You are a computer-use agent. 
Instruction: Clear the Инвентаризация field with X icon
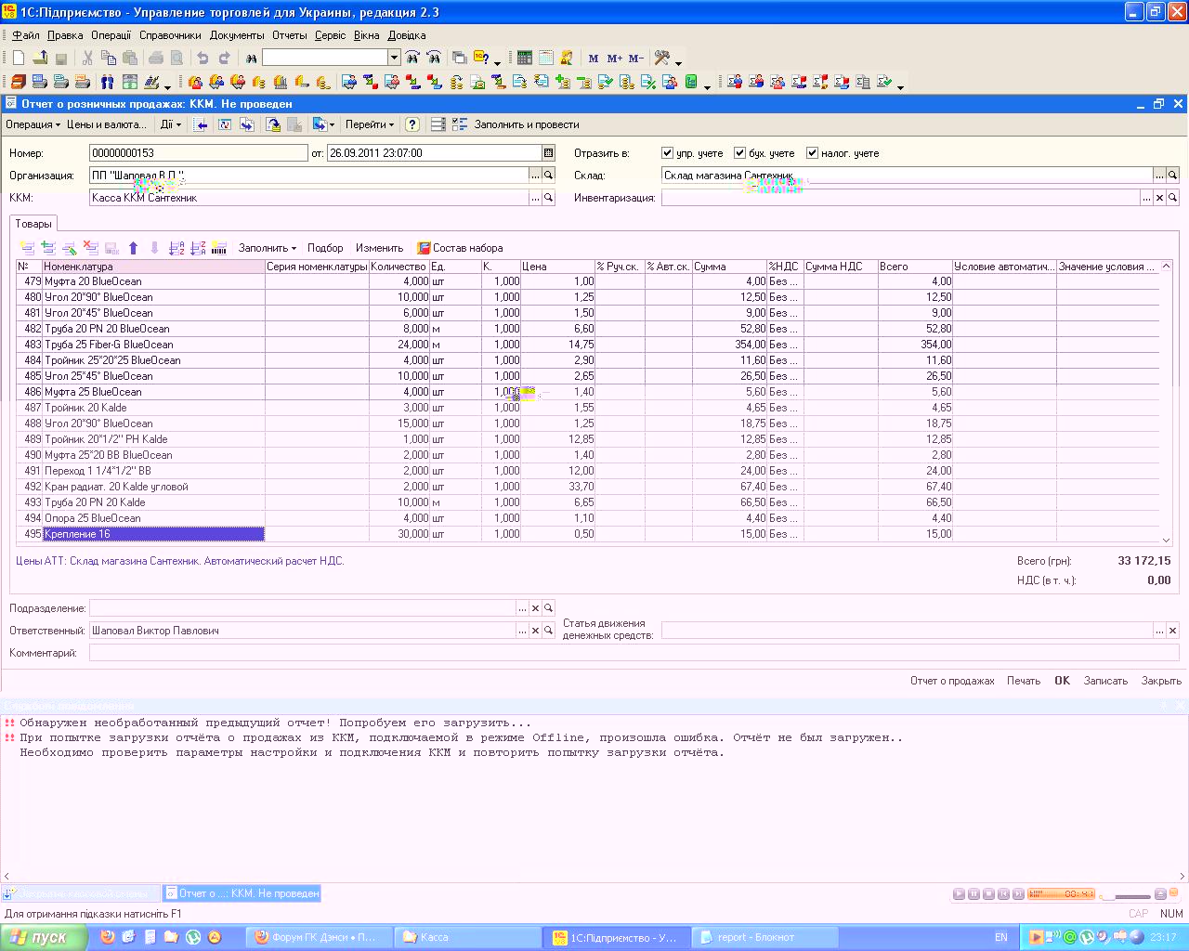[x=1159, y=198]
